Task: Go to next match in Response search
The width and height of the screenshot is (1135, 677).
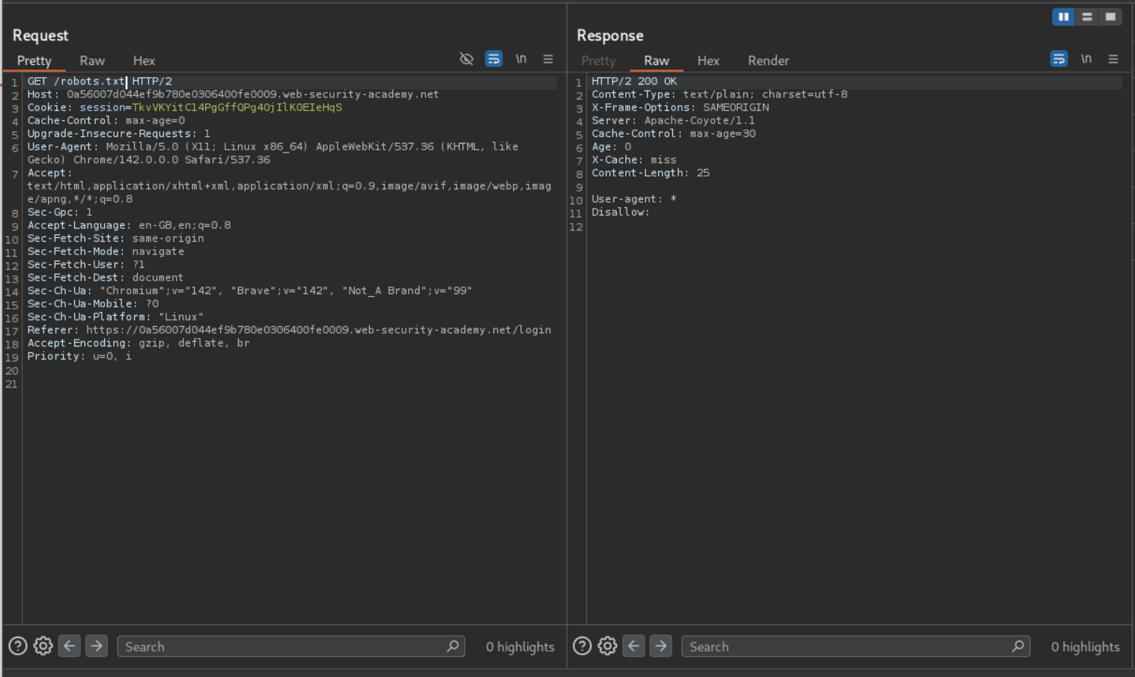Action: (661, 646)
